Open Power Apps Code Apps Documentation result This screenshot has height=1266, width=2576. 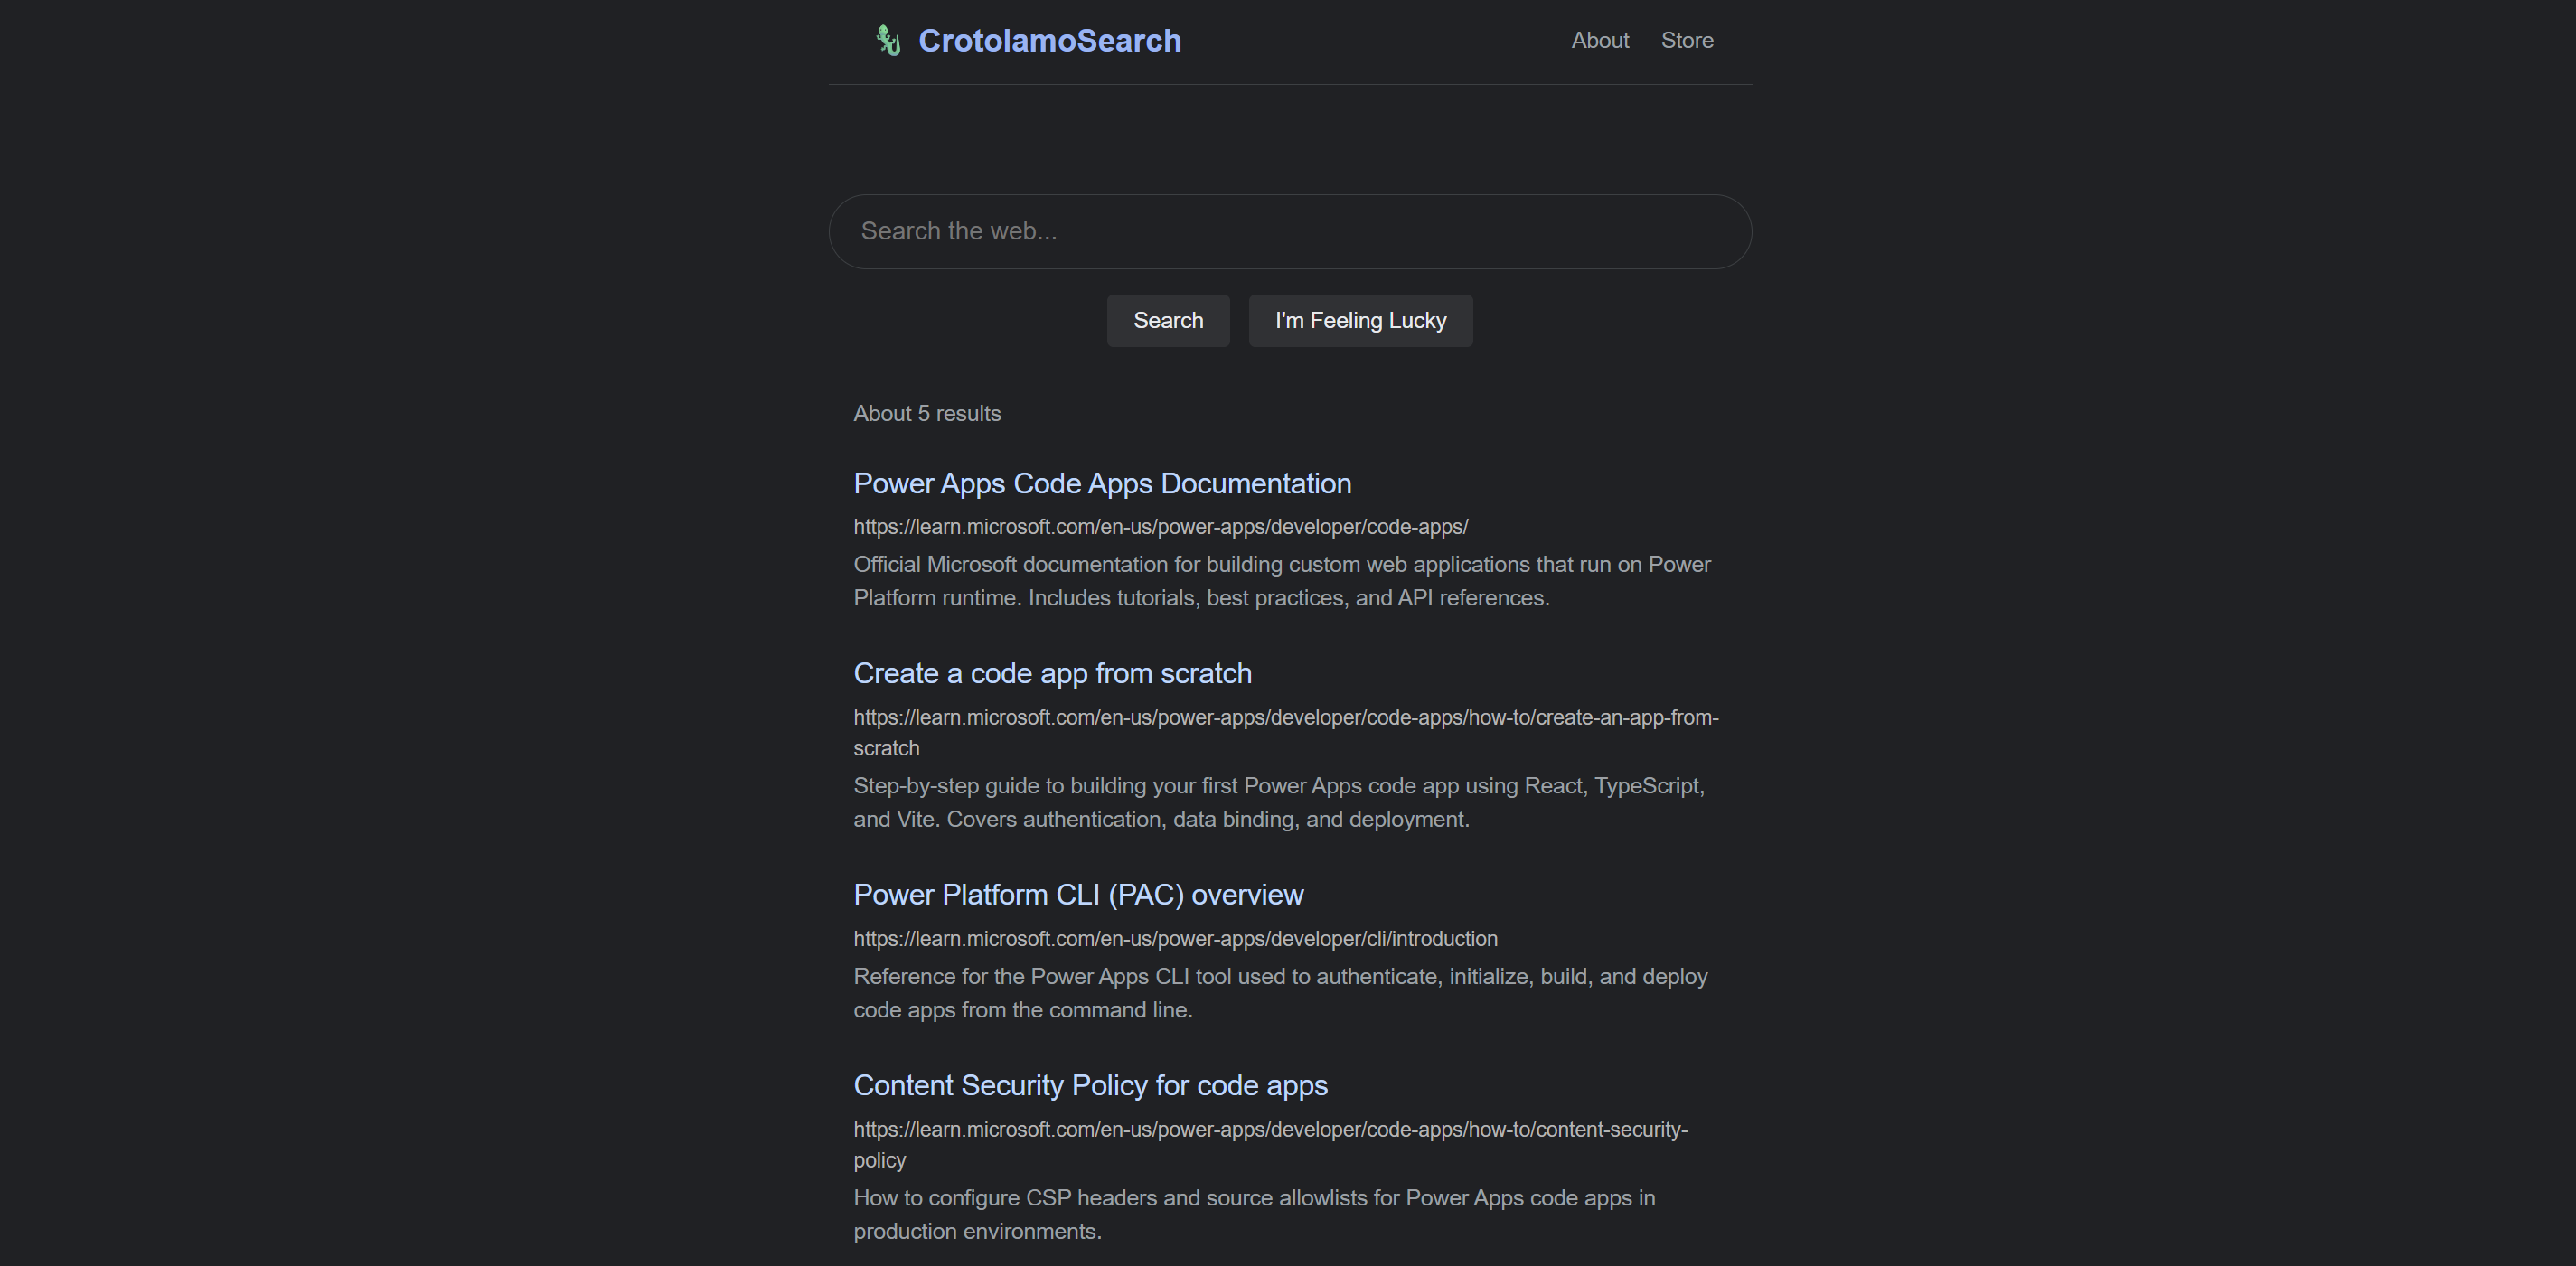[x=1102, y=484]
